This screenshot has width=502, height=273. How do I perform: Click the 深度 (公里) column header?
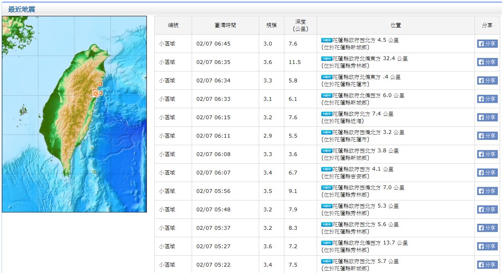click(300, 25)
